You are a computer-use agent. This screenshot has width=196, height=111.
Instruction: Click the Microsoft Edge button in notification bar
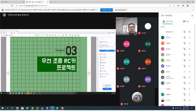pyautogui.click(x=121, y=10)
